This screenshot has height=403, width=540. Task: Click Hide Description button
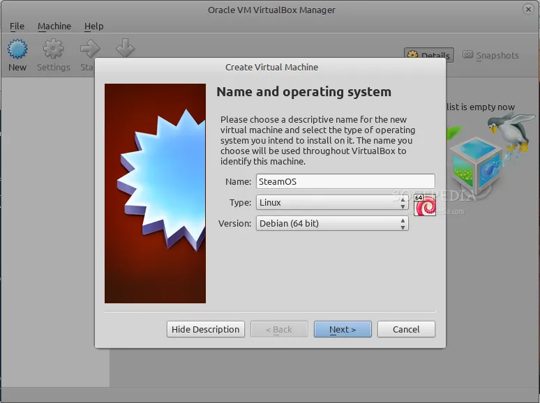205,329
